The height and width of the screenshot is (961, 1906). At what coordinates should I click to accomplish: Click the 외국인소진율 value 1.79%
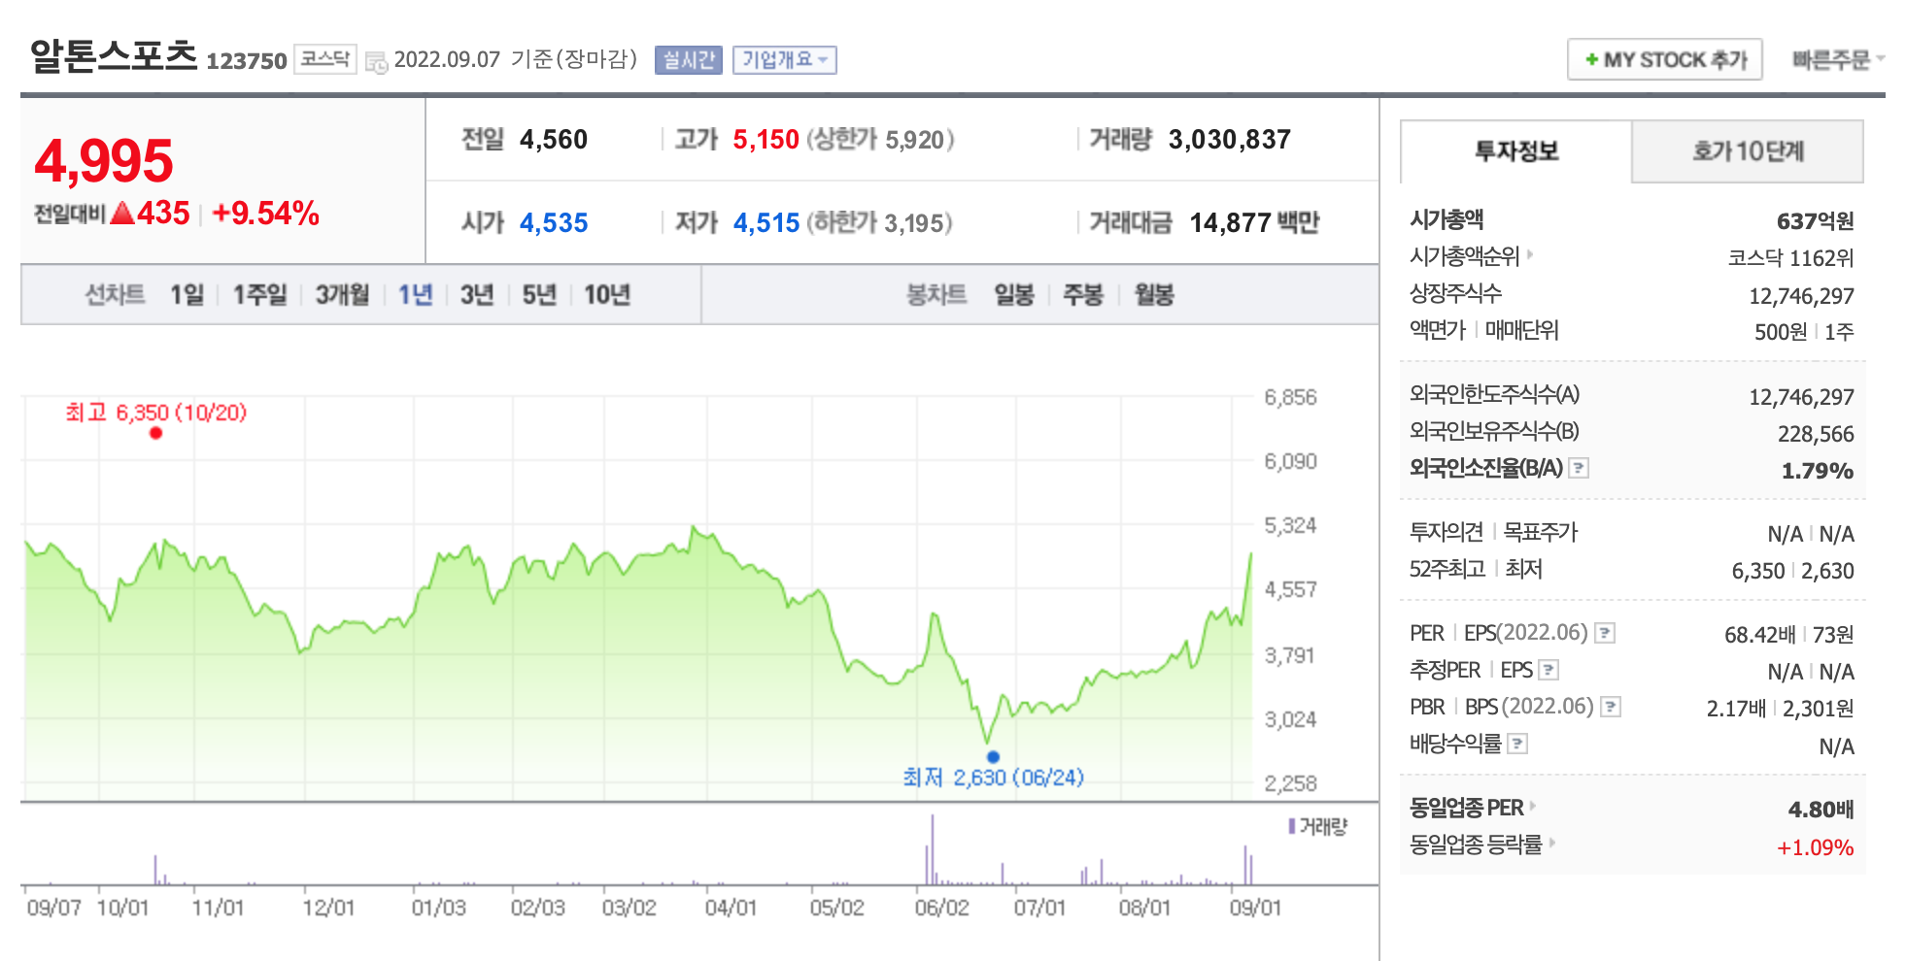pos(1817,471)
